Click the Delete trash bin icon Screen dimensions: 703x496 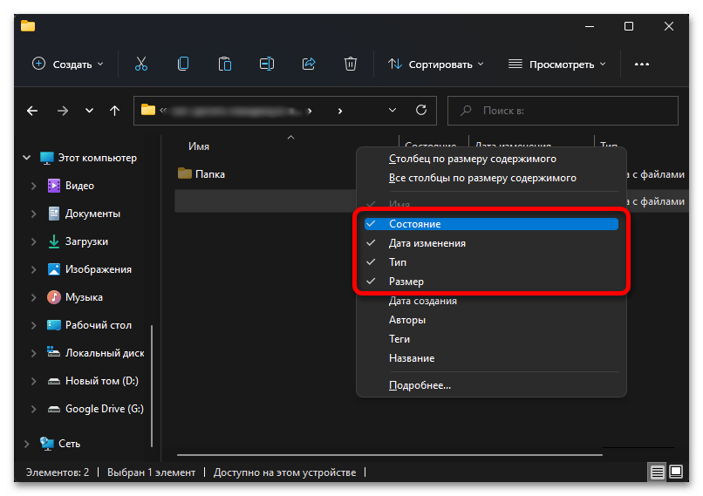tap(351, 64)
